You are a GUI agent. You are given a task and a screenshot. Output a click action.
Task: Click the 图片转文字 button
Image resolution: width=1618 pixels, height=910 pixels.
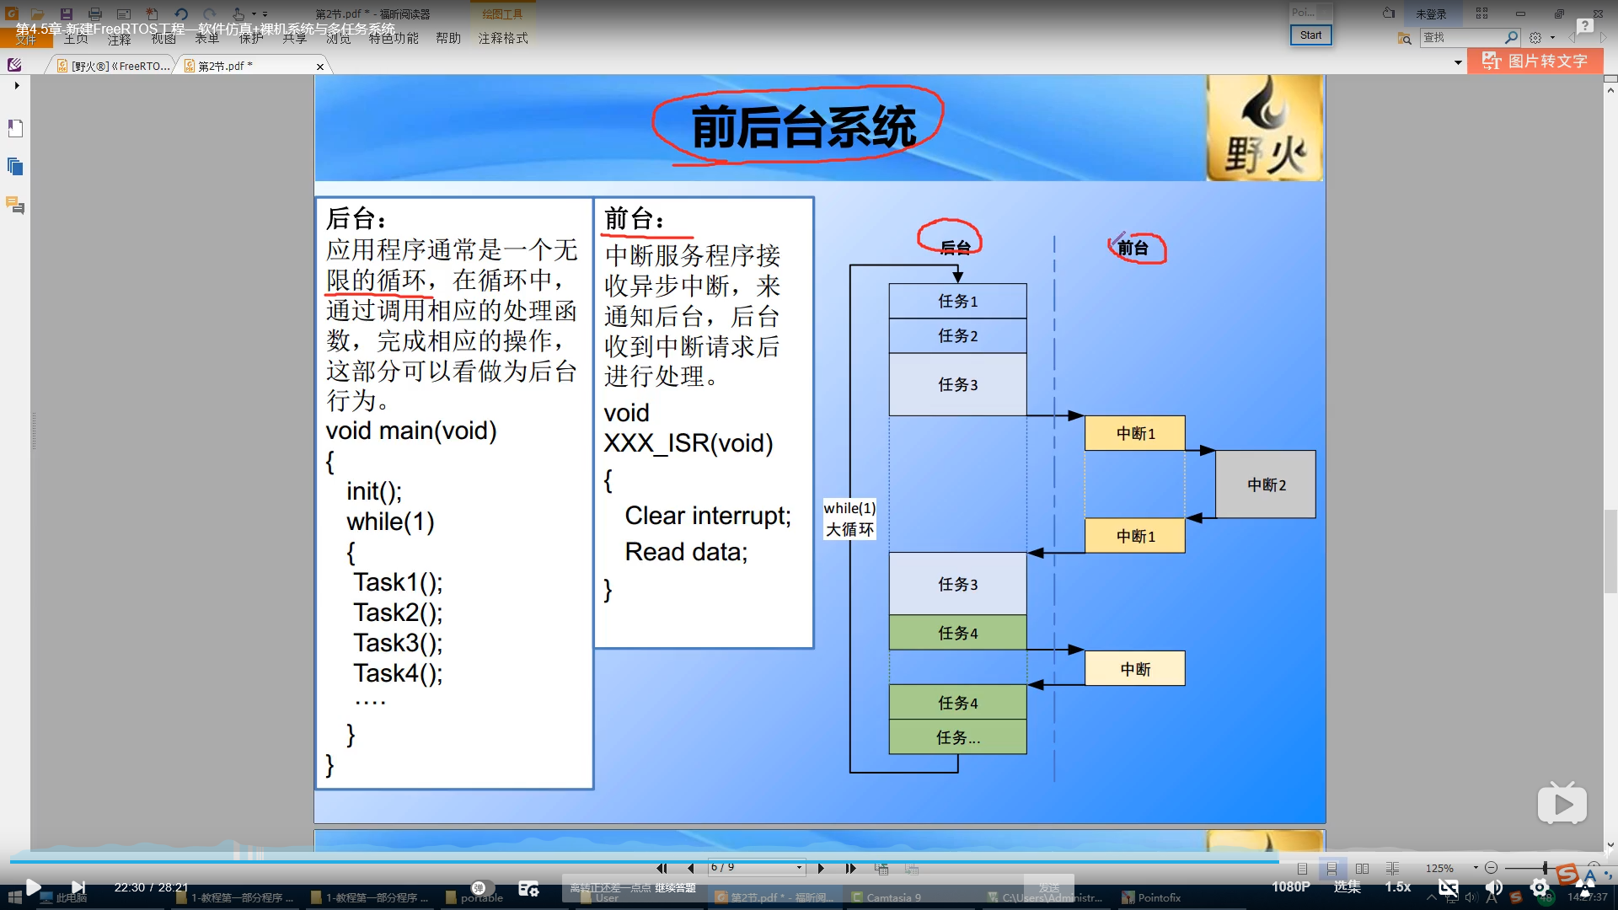[1535, 61]
